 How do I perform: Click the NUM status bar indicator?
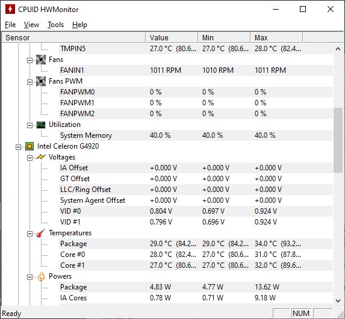point(301,313)
